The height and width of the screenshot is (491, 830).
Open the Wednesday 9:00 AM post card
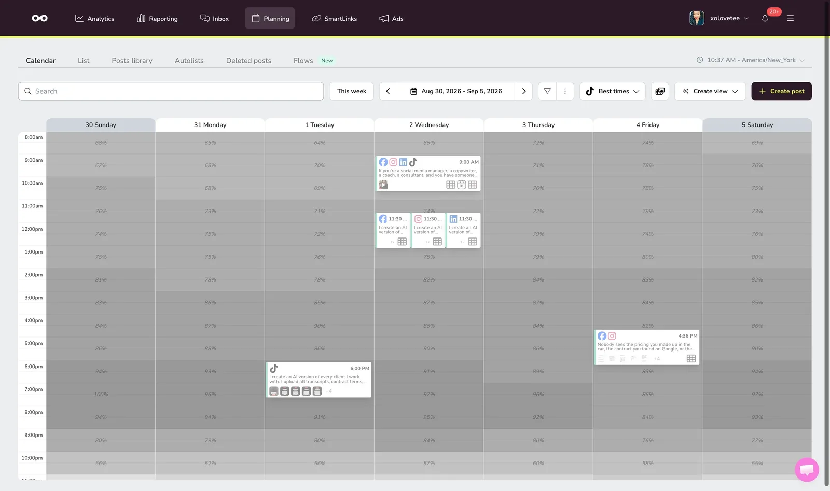tap(428, 173)
